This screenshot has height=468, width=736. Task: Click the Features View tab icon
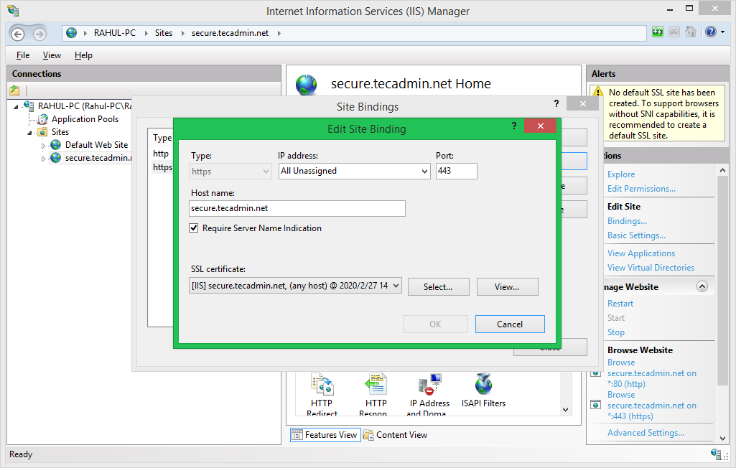297,435
